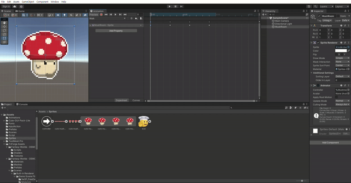Toggle Preview mode in Animation window

[94, 14]
